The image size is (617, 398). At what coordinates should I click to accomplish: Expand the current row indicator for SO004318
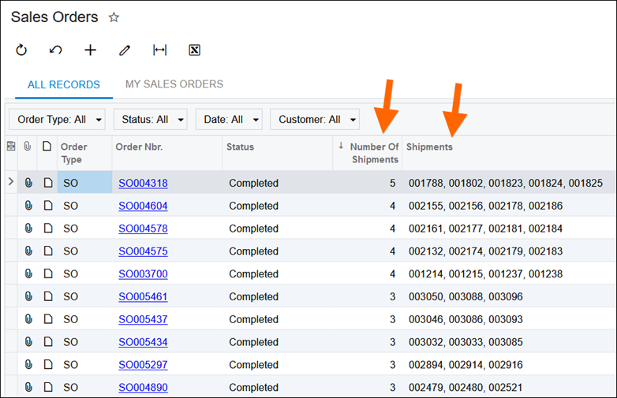click(x=11, y=181)
